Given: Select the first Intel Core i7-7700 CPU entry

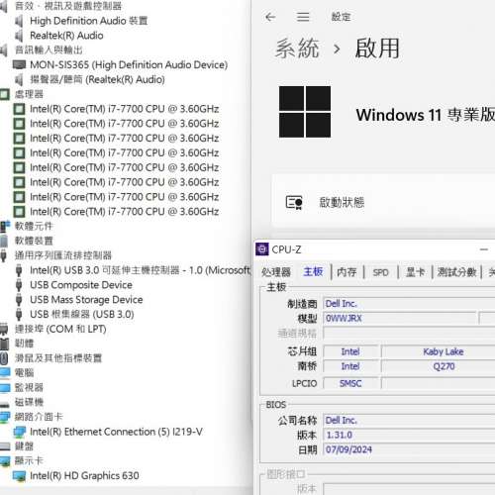Looking at the screenshot, I should [x=125, y=109].
